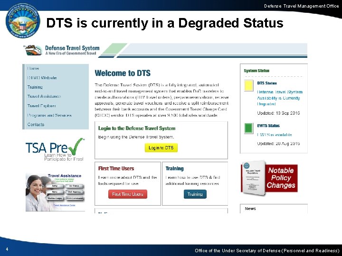Click Marine Corps in Travel Assistance image
Image resolution: width=342 pixels, height=256 pixels.
55,198
